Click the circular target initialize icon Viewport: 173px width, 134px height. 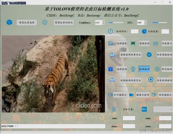point(45,22)
